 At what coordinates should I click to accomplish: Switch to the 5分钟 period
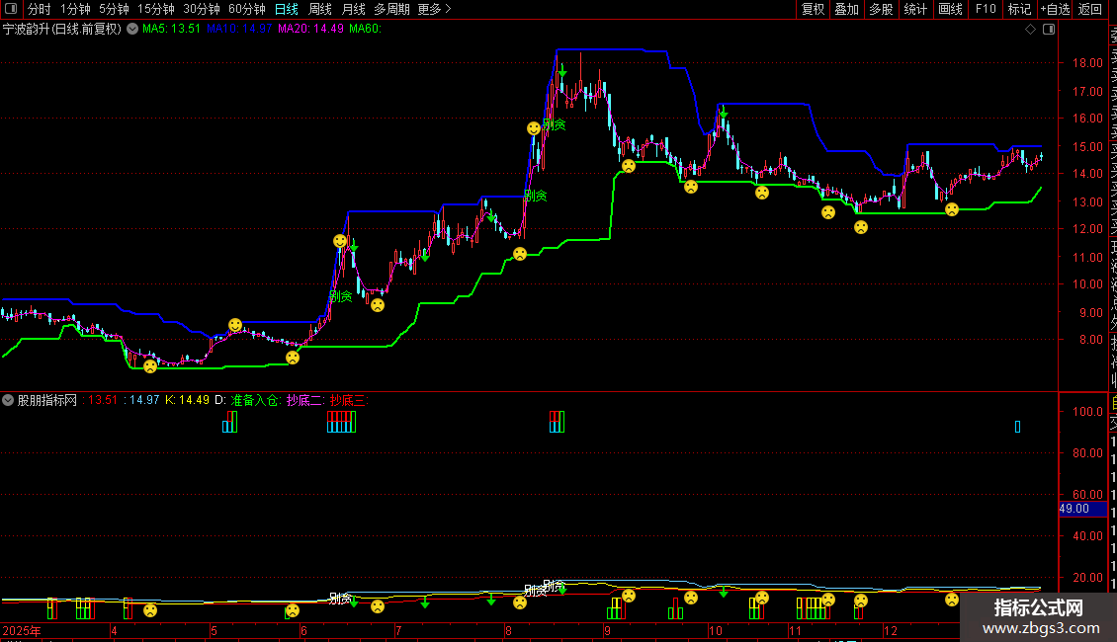click(x=114, y=9)
